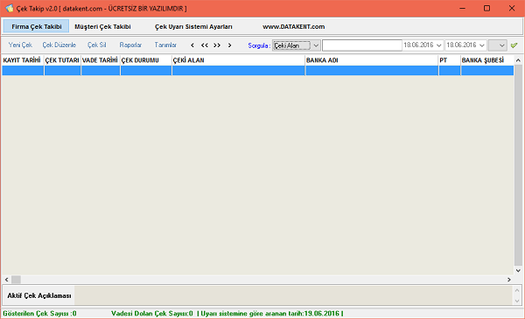The height and width of the screenshot is (319, 525).
Task: Open the Tanımlar menu
Action: pyautogui.click(x=165, y=45)
